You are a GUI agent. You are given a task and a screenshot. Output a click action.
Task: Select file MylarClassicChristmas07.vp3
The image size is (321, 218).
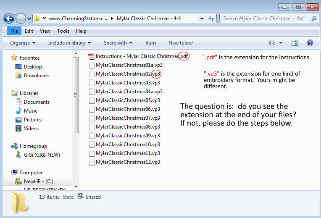point(128,118)
